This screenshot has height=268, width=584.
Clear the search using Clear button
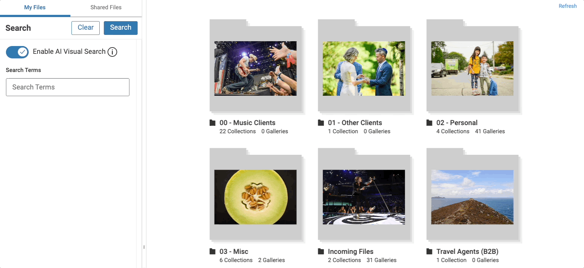[86, 28]
